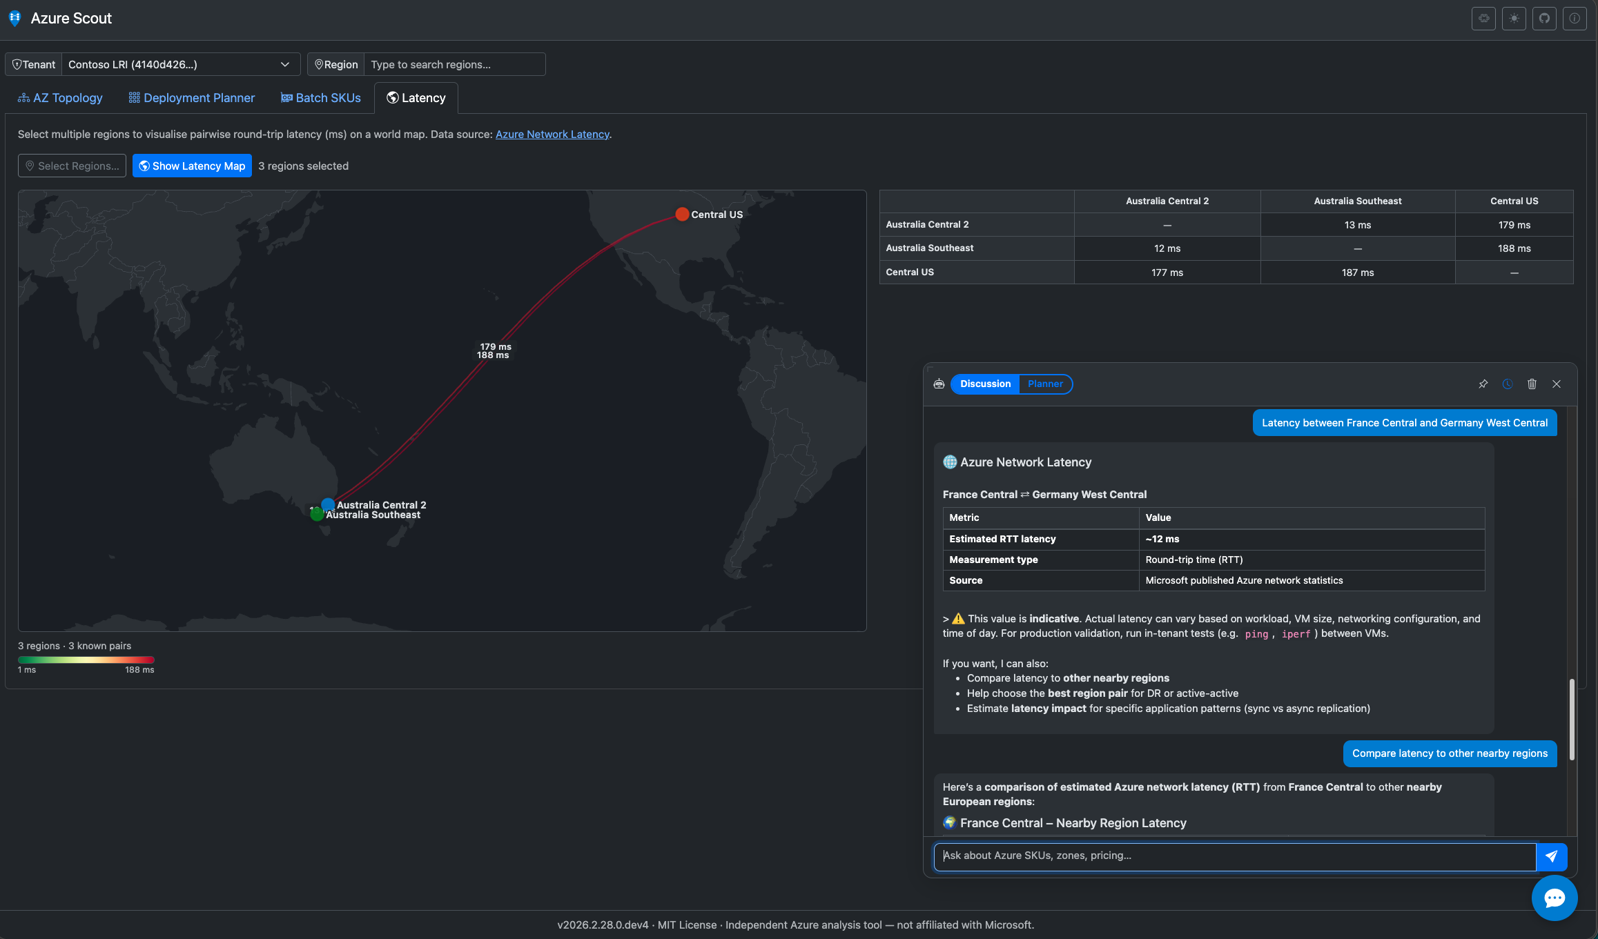This screenshot has width=1598, height=939.
Task: Click the green Australia Southeast map marker
Action: tap(317, 514)
